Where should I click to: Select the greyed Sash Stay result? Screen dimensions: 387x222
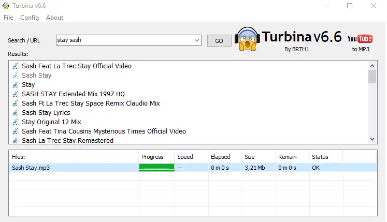(x=37, y=75)
